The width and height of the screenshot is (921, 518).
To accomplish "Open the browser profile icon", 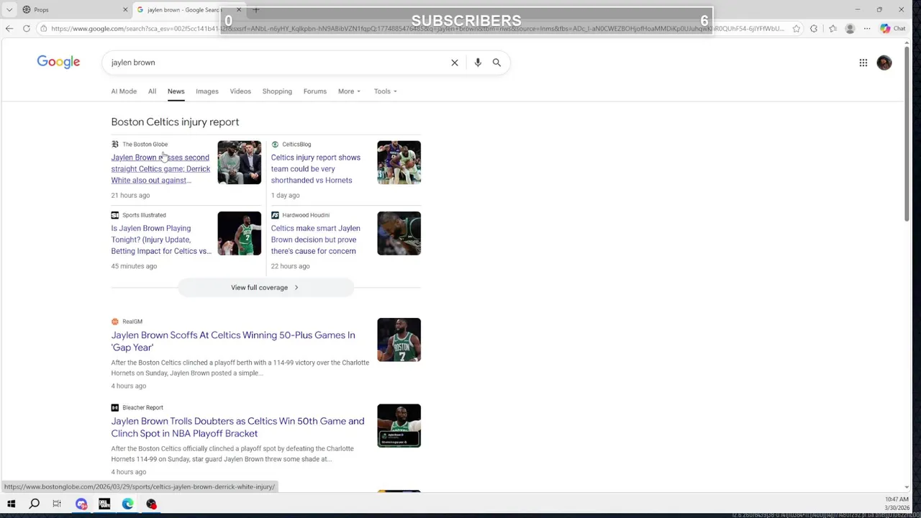I will coord(850,29).
